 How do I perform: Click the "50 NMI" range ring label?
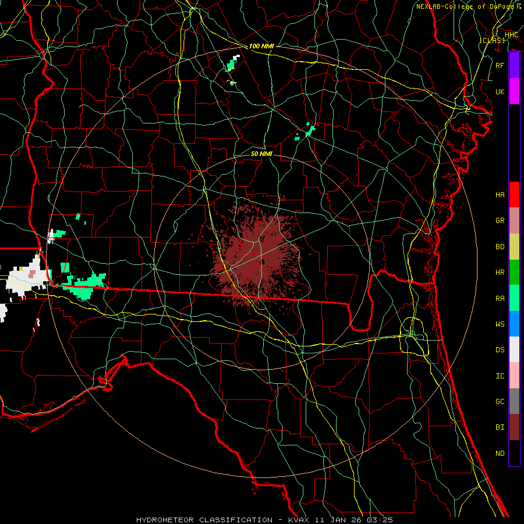(261, 154)
